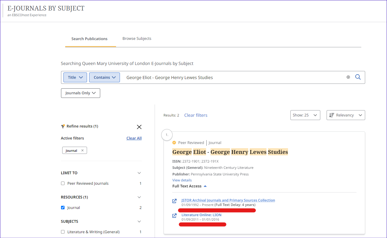387x238 pixels.
Task: Click the Results: 2 count text
Action: pos(171,115)
